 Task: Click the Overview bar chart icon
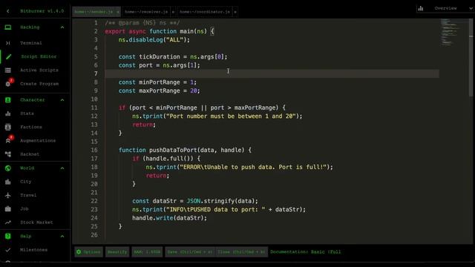coord(421,8)
